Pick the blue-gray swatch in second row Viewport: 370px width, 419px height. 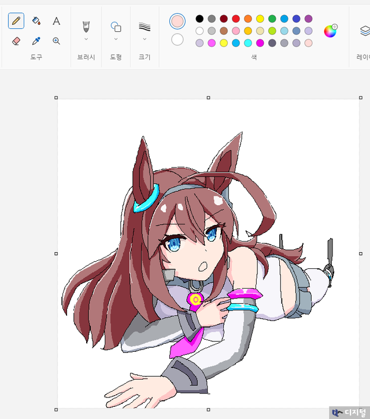coord(297,31)
